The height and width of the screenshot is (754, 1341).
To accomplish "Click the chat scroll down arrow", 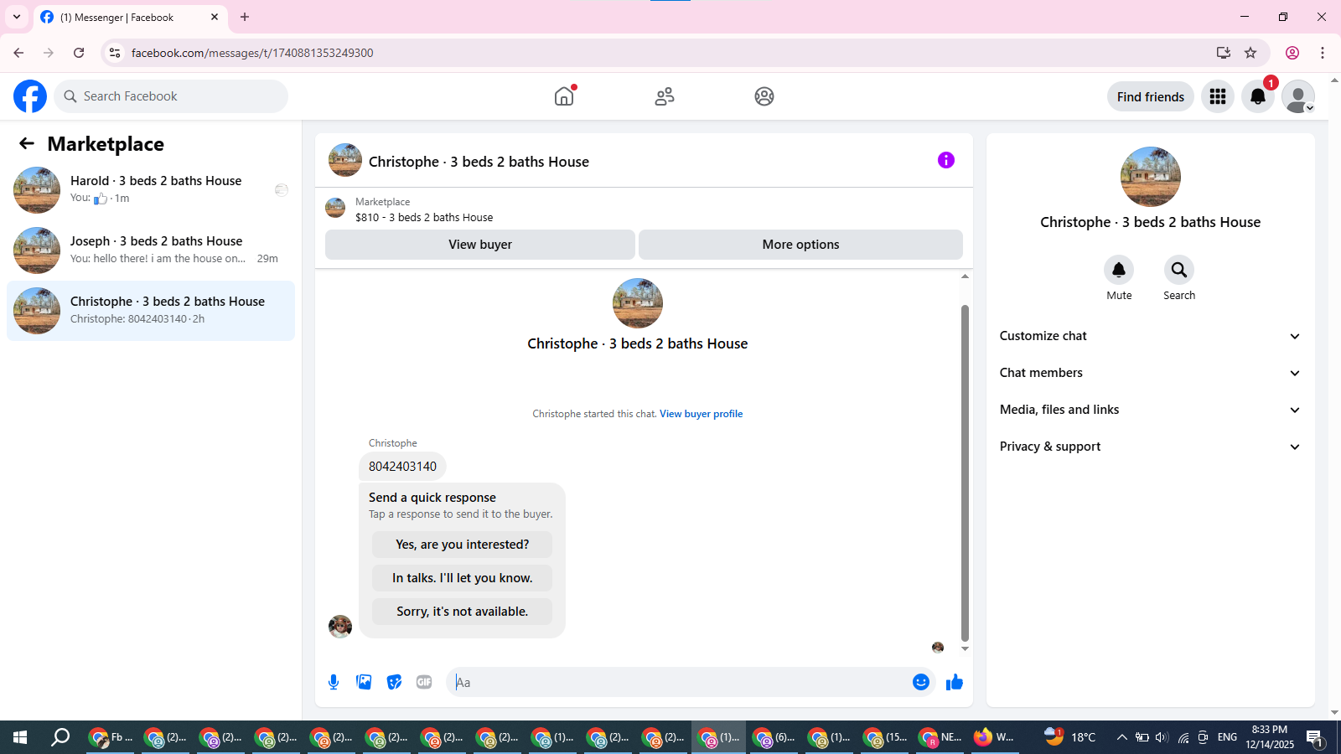I will point(965,648).
